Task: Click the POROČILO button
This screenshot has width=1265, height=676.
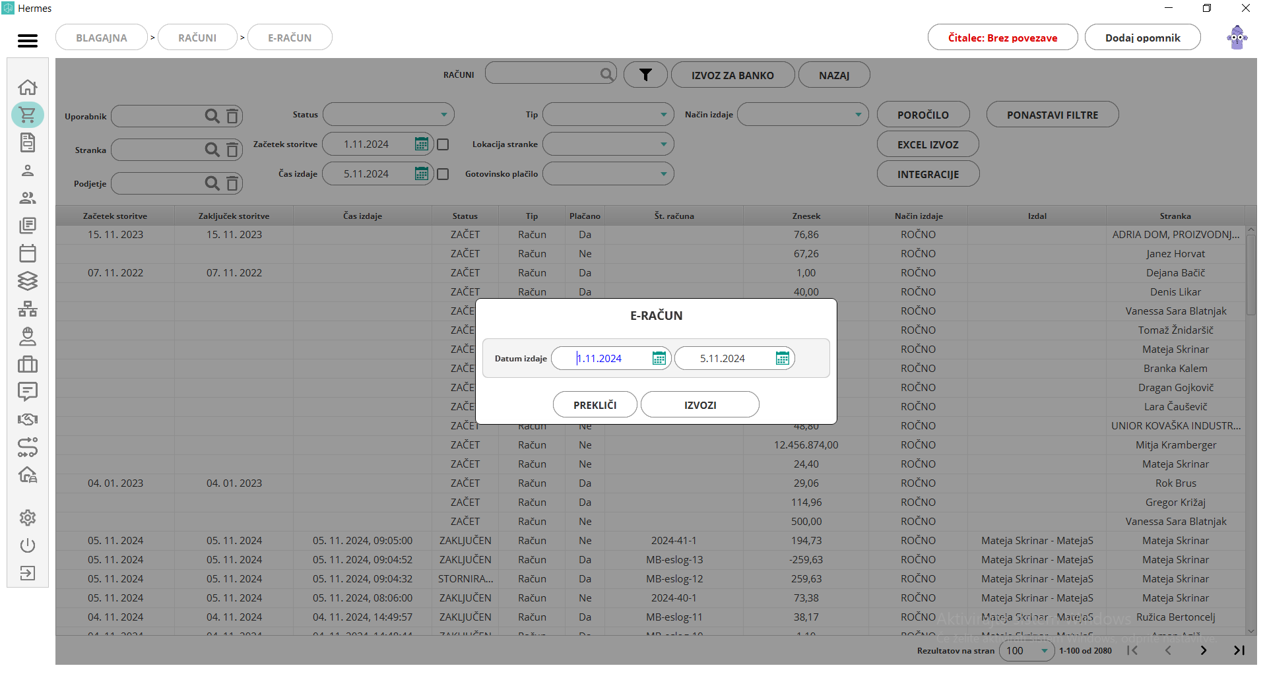Action: pyautogui.click(x=923, y=114)
